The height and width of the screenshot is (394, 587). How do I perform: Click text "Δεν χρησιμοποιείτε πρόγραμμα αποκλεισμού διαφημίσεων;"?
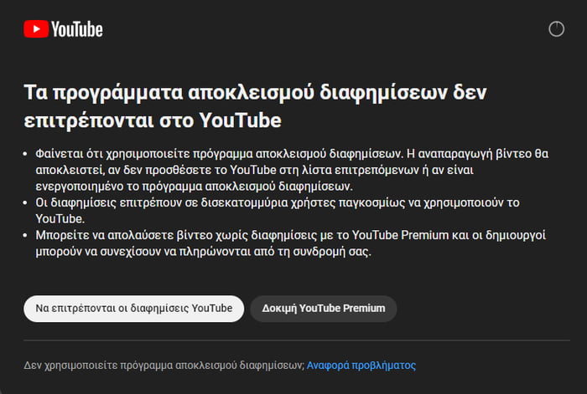pos(164,366)
